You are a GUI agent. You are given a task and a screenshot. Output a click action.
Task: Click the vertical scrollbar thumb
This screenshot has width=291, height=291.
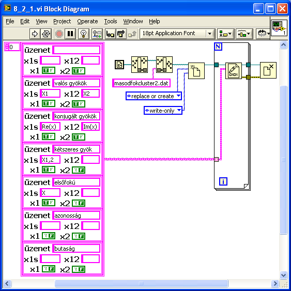(x=283, y=160)
